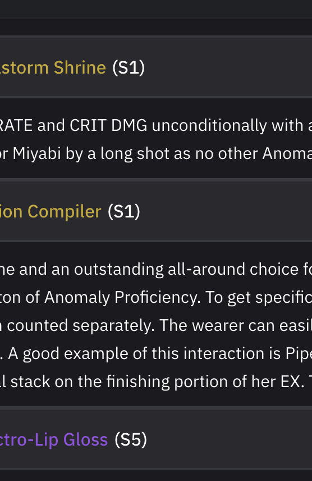Image resolution: width=312 pixels, height=481 pixels.
Task: Open the gold 'storm Shrine' weapon link
Action: click(x=53, y=67)
